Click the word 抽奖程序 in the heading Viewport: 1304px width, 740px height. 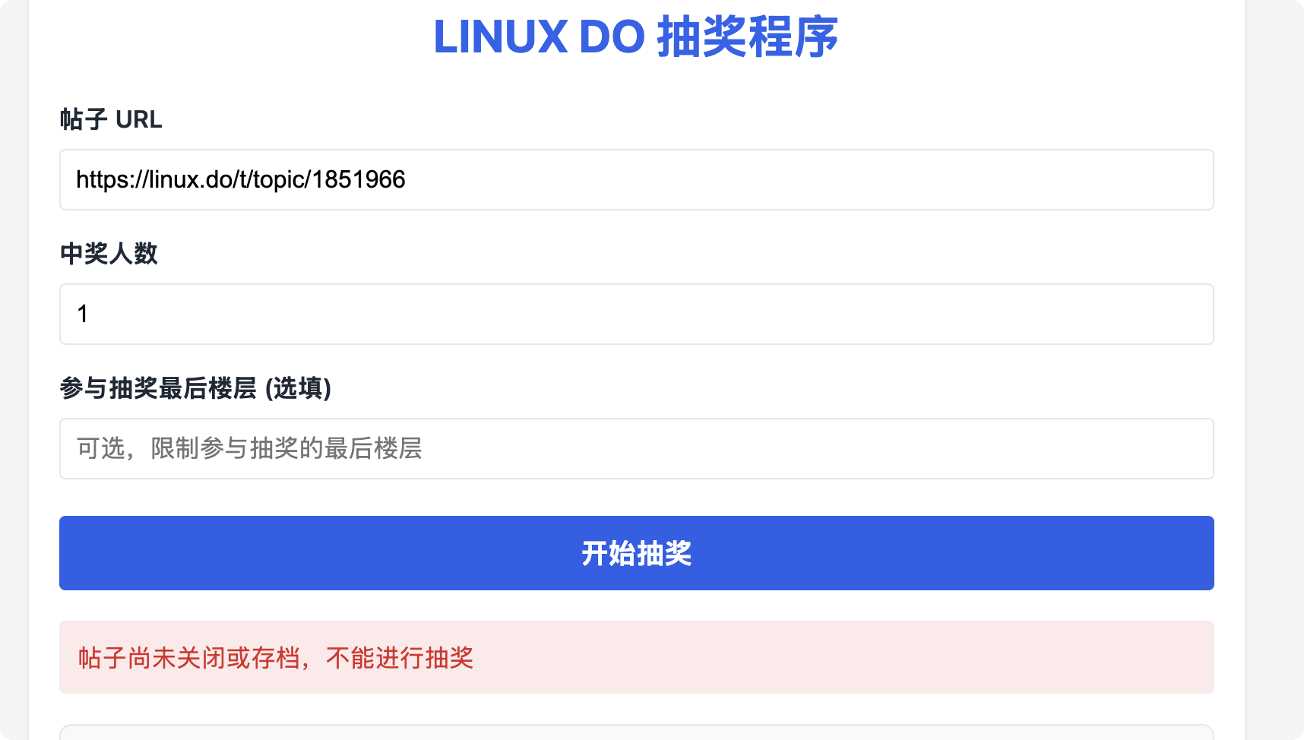pos(748,36)
